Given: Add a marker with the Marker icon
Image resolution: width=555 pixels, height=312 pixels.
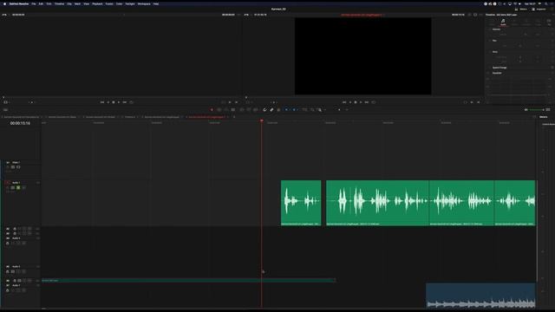Looking at the screenshot, I should click(x=294, y=110).
